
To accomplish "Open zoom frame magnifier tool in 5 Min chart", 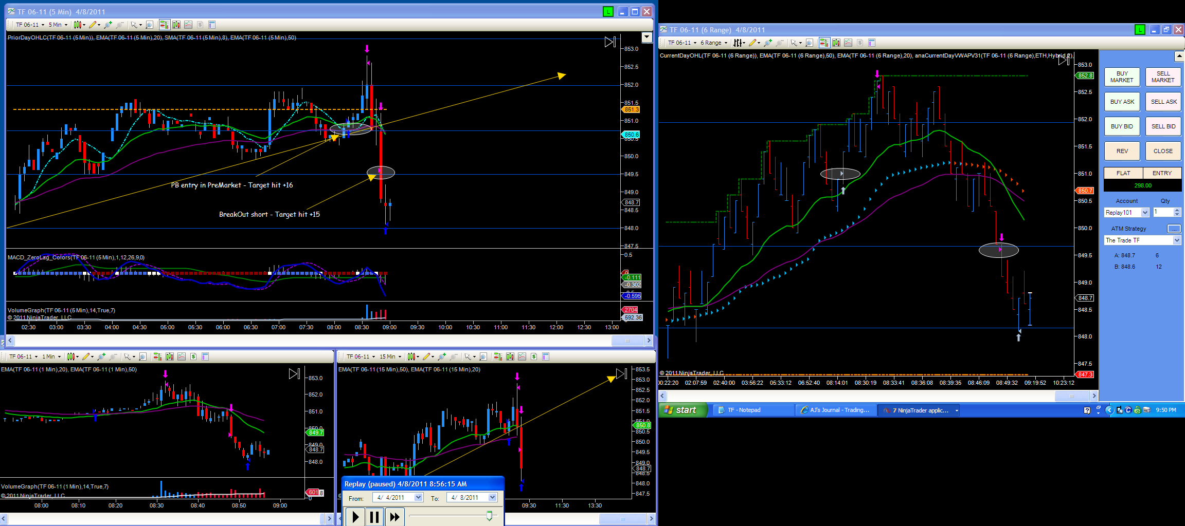I will pyautogui.click(x=150, y=25).
